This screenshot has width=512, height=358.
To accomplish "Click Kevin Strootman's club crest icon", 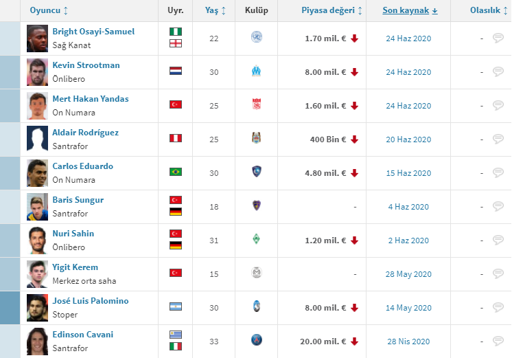I will tap(257, 71).
